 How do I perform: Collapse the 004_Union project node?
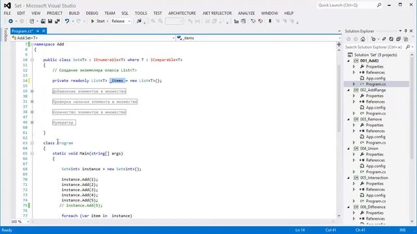[x=349, y=149]
